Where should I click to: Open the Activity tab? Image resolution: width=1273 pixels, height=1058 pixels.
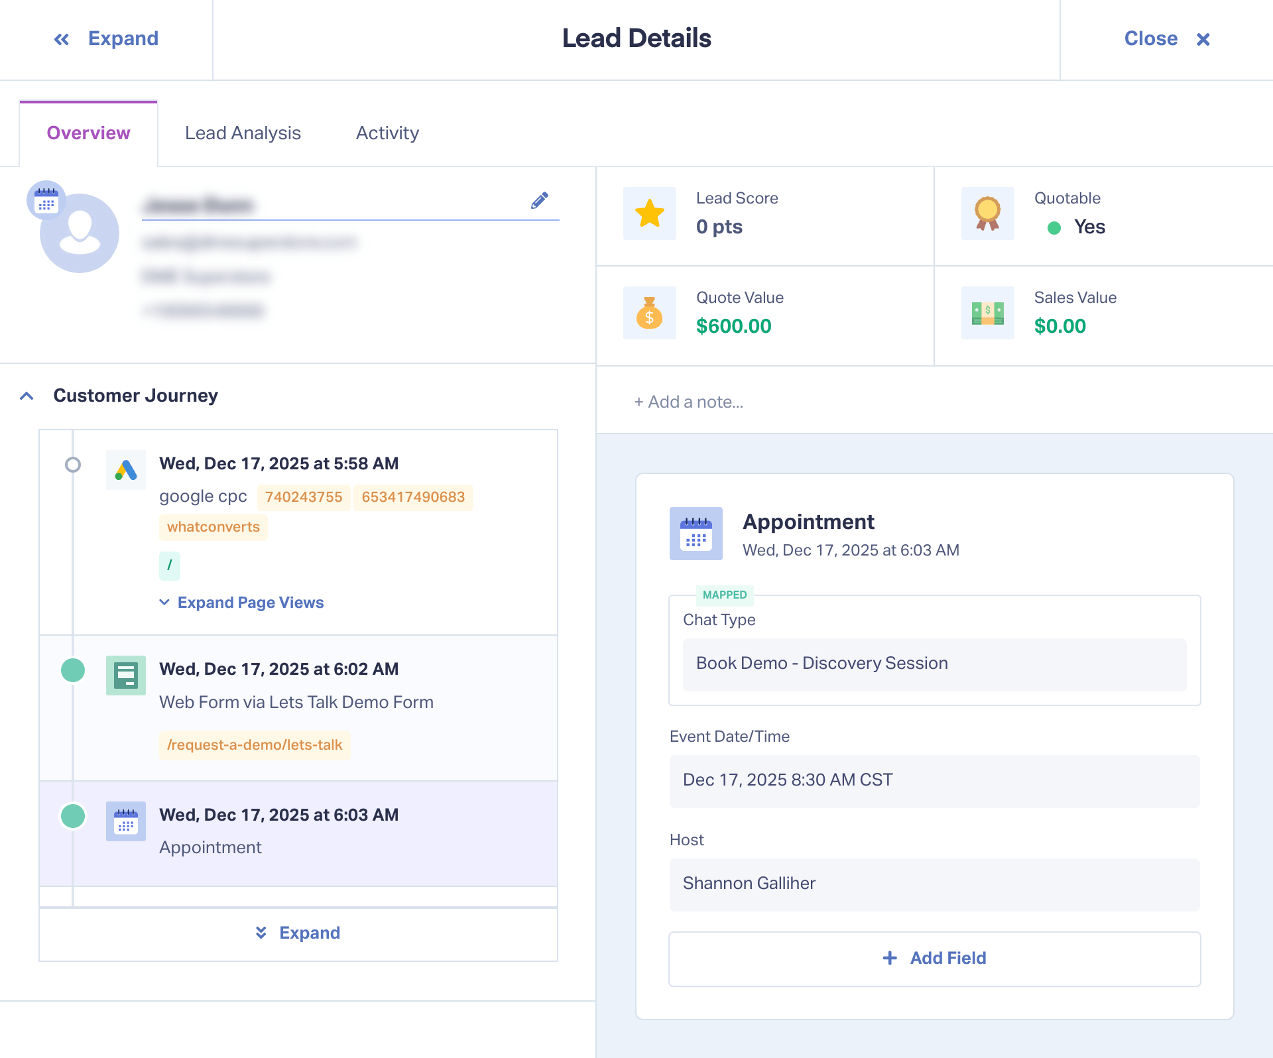387,133
